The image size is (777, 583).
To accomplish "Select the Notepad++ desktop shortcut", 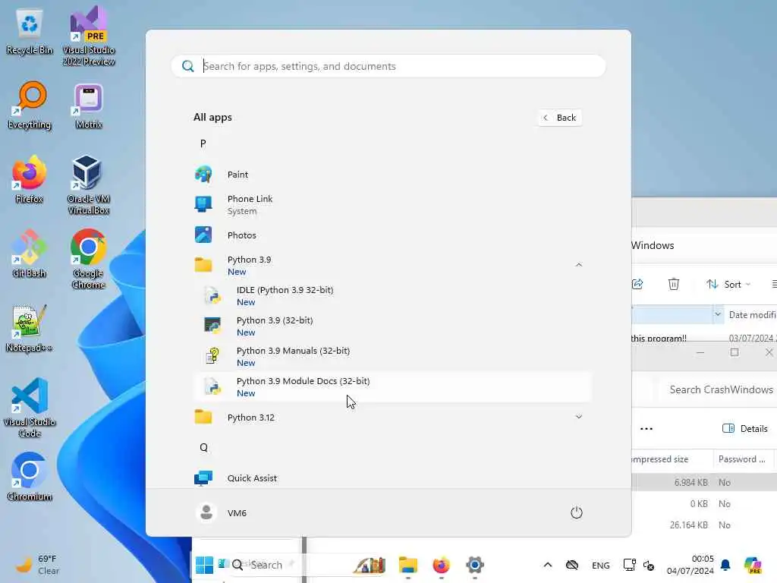I will (30, 328).
